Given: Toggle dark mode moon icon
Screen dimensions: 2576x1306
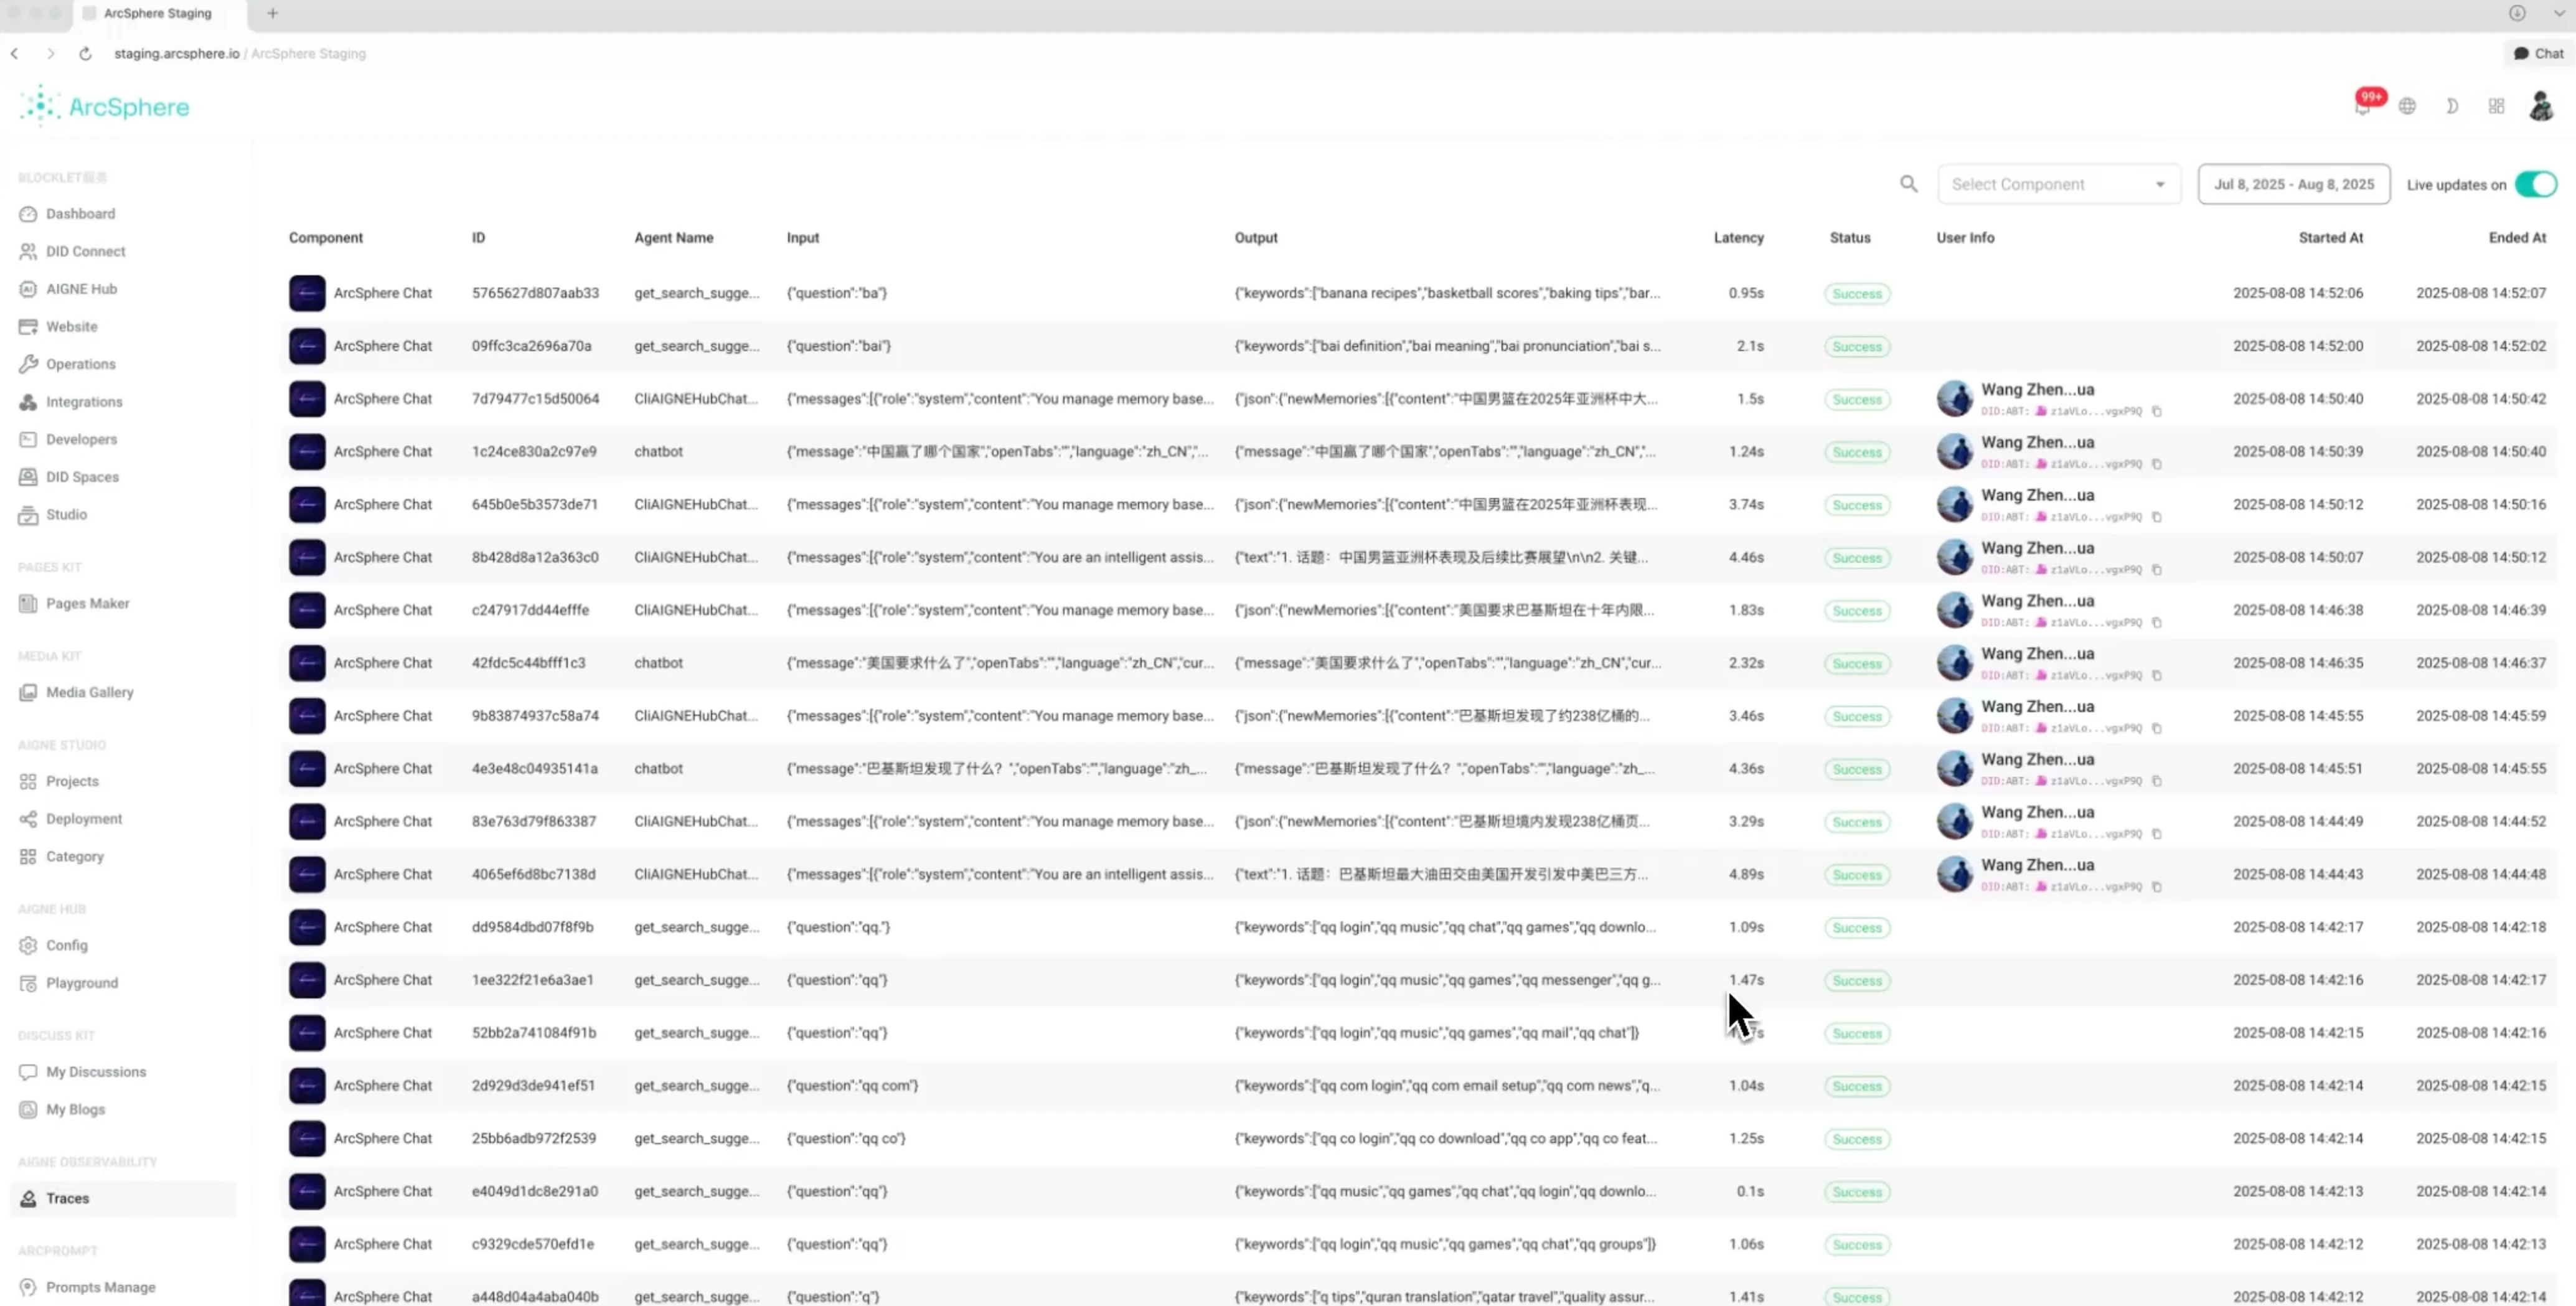Looking at the screenshot, I should [2452, 106].
